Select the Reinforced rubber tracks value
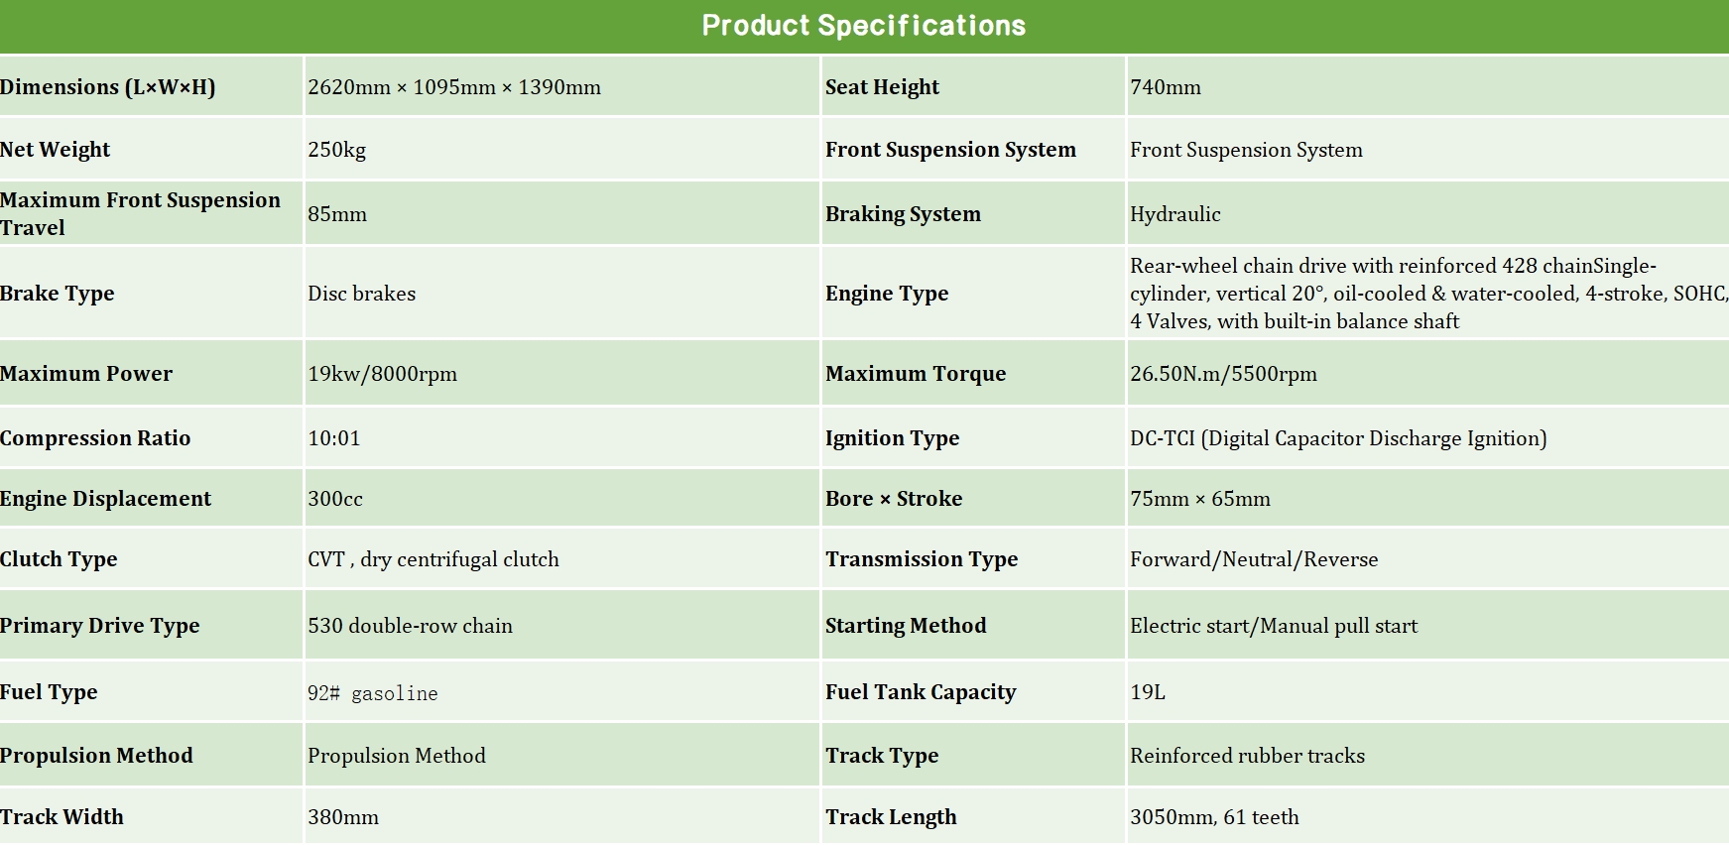Screen dimensions: 1729x845 tap(1247, 756)
